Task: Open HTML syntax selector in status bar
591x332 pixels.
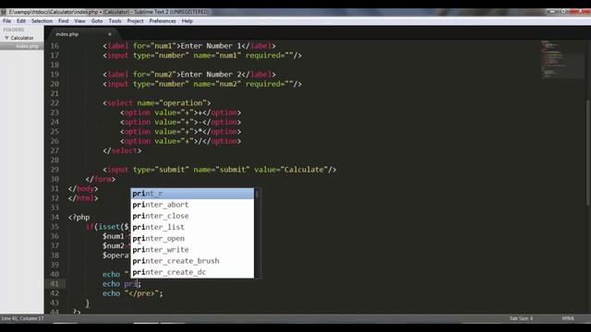Action: click(x=568, y=318)
